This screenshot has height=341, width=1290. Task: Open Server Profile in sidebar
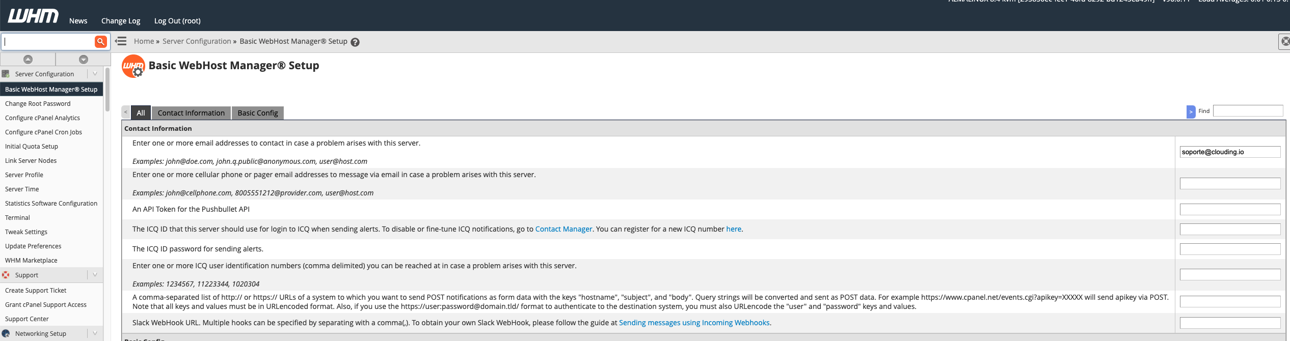(24, 175)
